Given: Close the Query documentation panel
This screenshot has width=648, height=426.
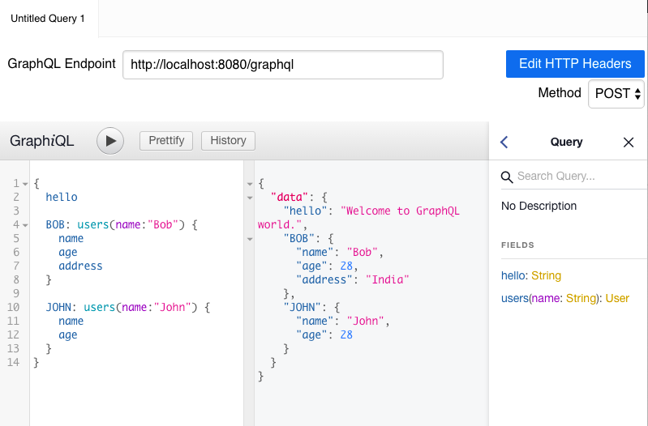Looking at the screenshot, I should pos(629,143).
